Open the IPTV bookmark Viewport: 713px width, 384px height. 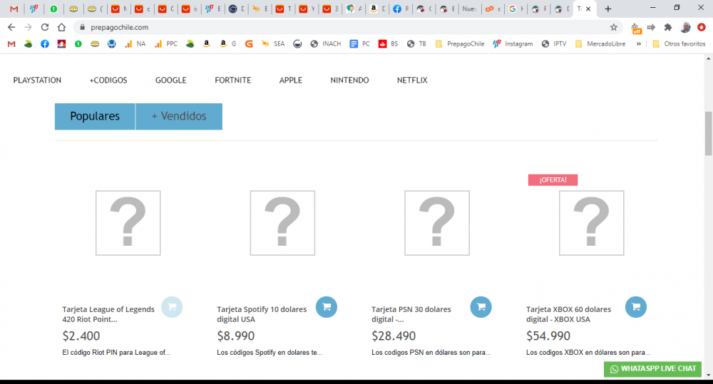(554, 44)
